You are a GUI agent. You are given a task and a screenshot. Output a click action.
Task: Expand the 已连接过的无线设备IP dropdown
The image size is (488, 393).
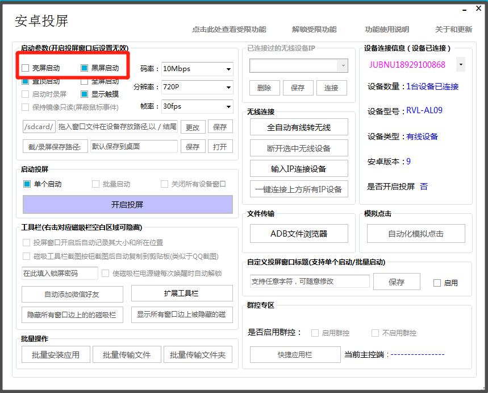[x=344, y=66]
